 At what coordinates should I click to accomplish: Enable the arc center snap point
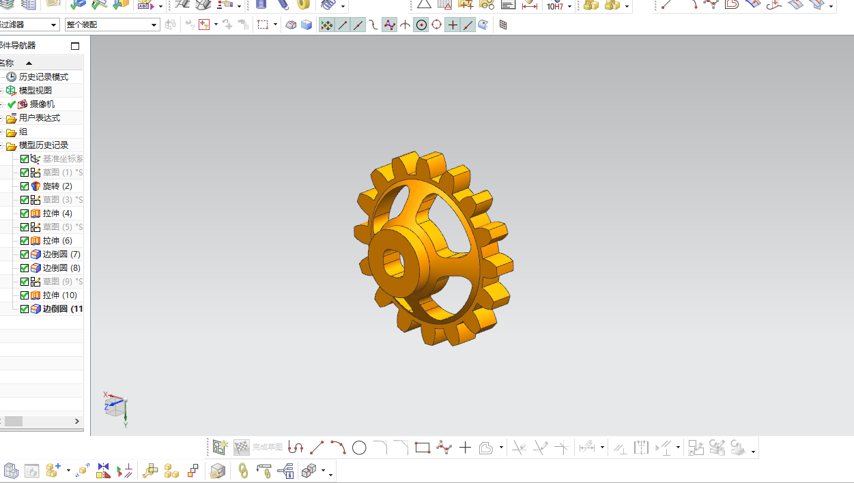click(421, 25)
